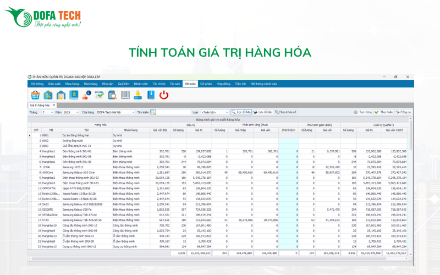Click the red power exit icon
This screenshot has height=275, width=440.
pos(164,95)
